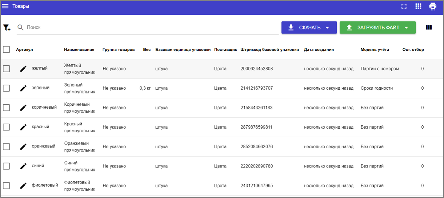Sort by the Артикул column header
Image resolution: width=444 pixels, height=198 pixels.
(24, 50)
